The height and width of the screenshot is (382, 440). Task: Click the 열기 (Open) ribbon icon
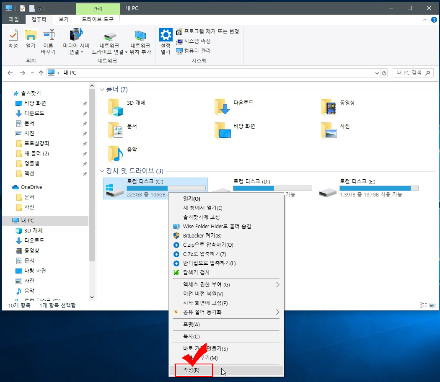tap(30, 39)
